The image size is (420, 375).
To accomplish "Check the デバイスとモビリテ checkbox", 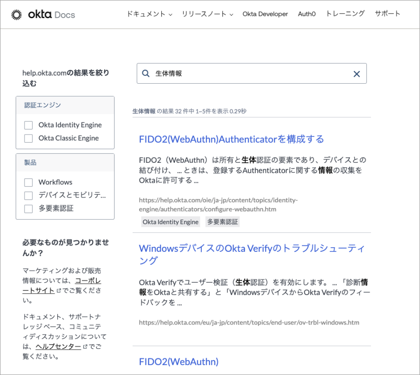I will 29,195.
